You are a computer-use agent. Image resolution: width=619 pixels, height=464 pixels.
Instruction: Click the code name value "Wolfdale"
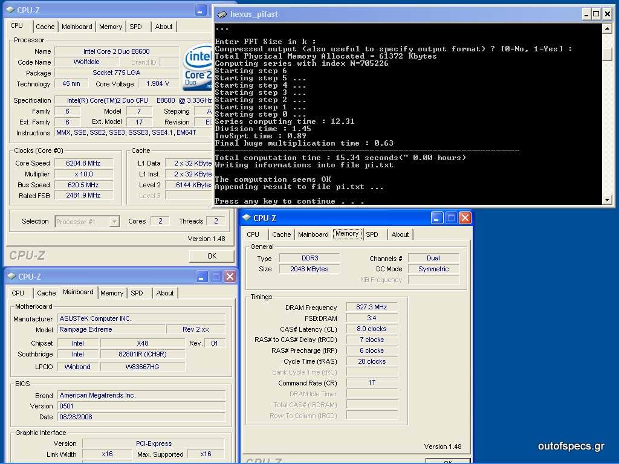point(86,62)
